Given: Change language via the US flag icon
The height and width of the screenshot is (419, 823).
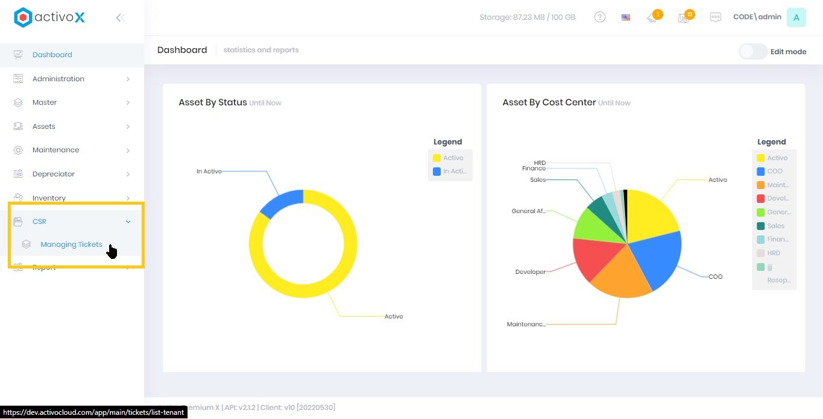Looking at the screenshot, I should pyautogui.click(x=626, y=17).
